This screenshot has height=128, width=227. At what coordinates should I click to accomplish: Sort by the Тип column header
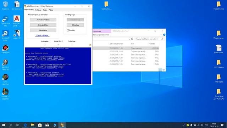coord(132,44)
